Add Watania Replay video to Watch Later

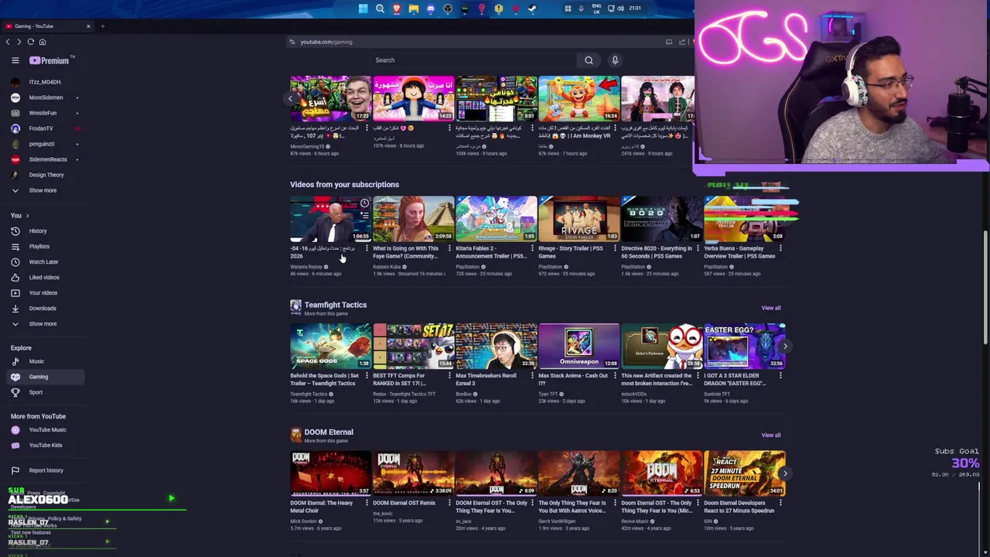364,203
